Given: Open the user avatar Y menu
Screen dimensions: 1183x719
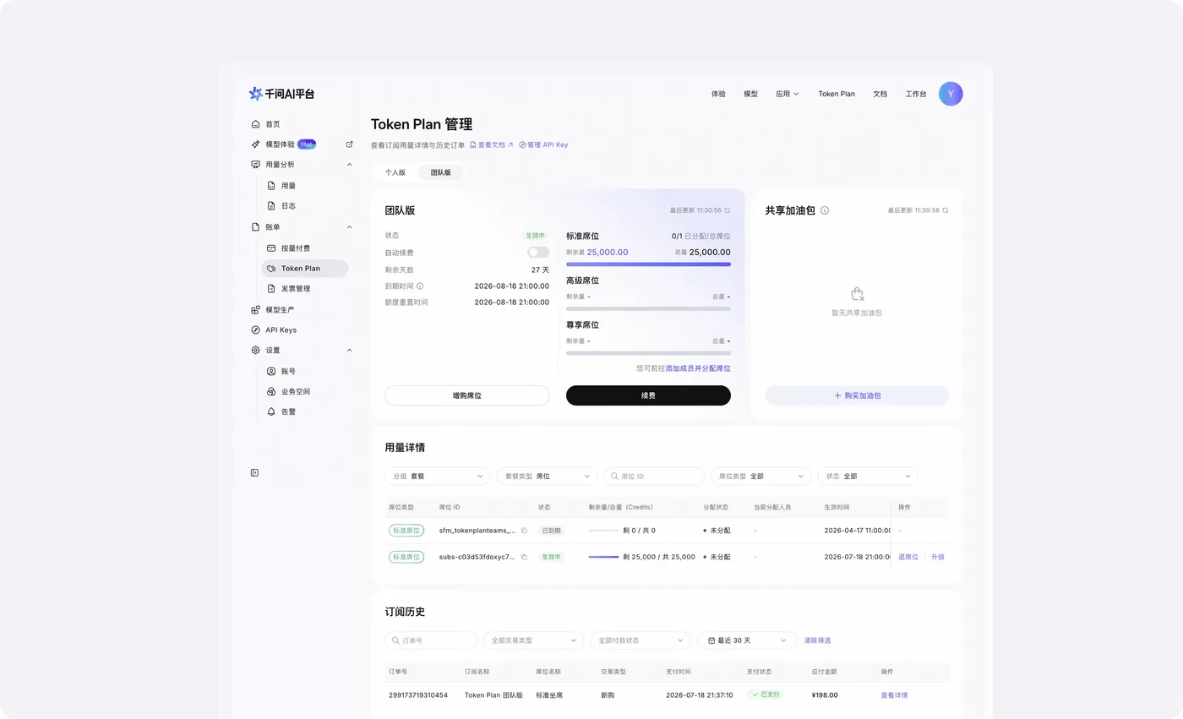Looking at the screenshot, I should coord(951,94).
